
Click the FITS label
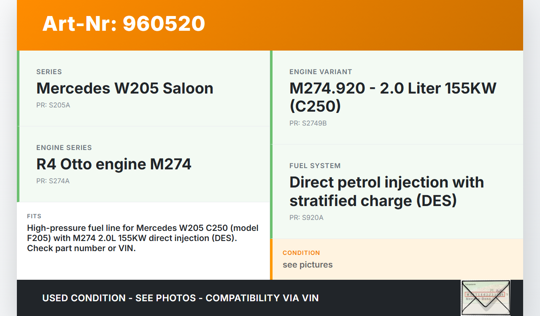34,216
